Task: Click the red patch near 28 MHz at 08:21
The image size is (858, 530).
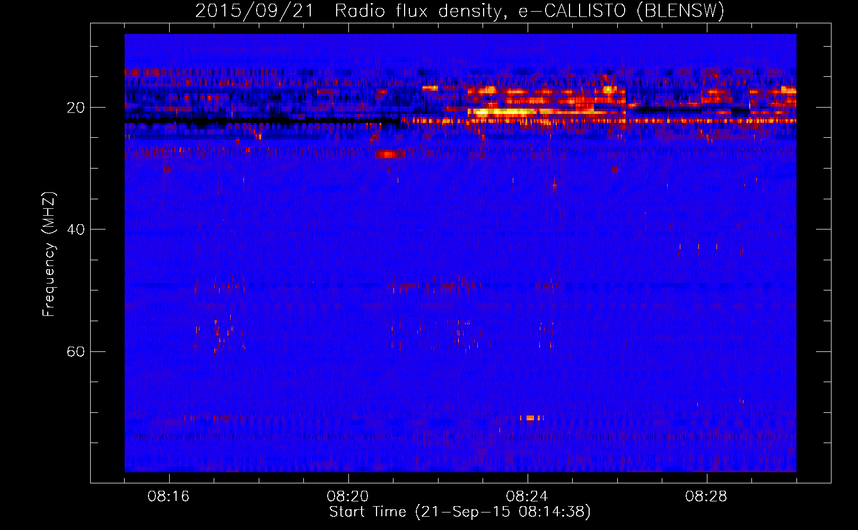Action: coord(390,154)
